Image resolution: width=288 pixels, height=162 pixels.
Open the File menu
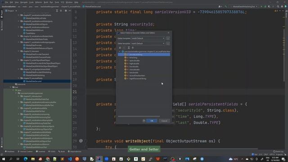tap(7, 2)
